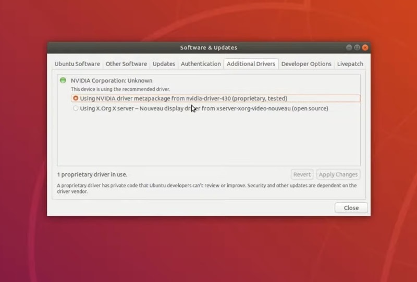Click the orange close icon in title bar
The width and height of the screenshot is (417, 282).
[x=365, y=47]
